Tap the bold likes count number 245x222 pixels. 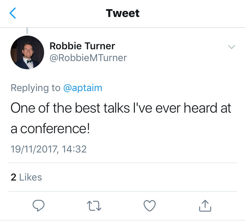[13, 177]
